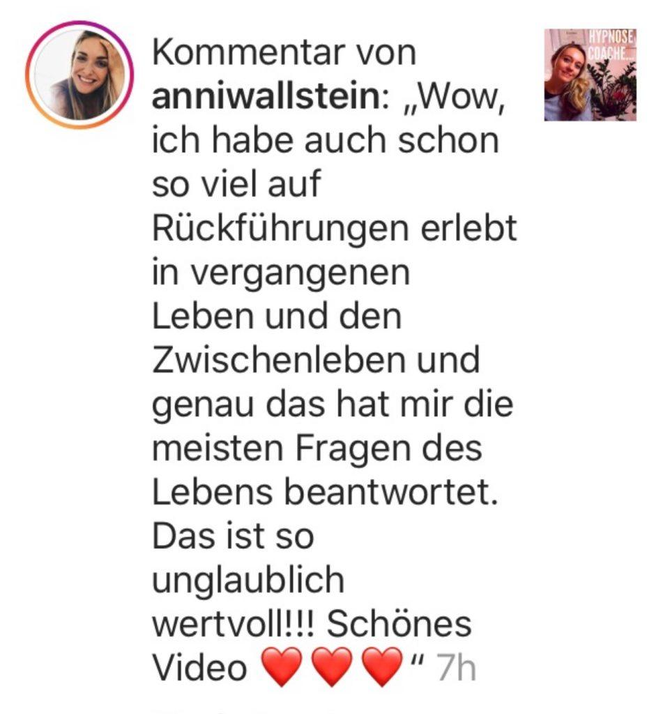This screenshot has width=670, height=714.
Task: Click the word 'Video' before hearts
Action: coord(199,667)
